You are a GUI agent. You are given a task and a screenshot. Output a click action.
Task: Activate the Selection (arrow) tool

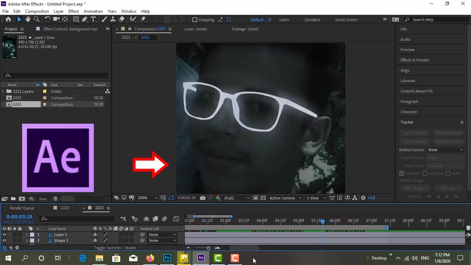pyautogui.click(x=19, y=20)
